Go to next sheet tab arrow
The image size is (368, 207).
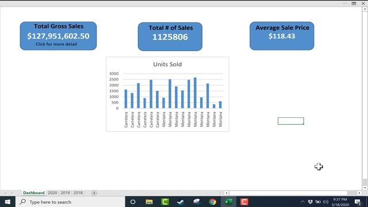click(x=11, y=193)
